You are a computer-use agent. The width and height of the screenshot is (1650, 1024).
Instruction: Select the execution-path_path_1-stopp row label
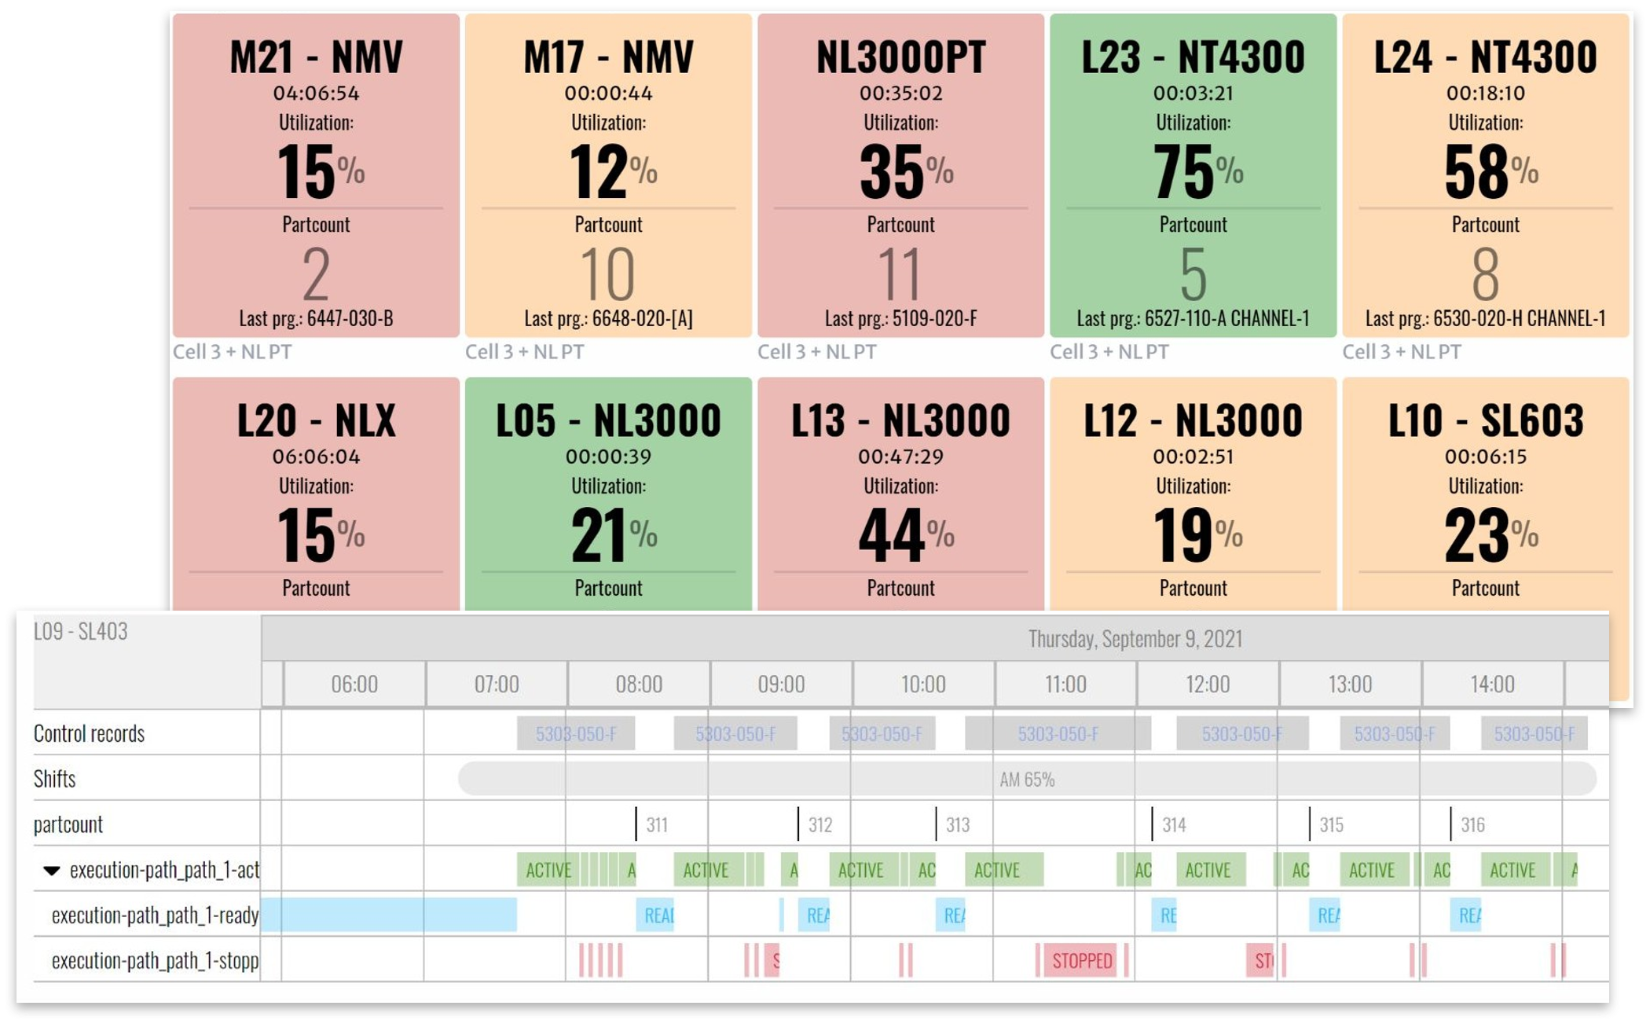coord(155,960)
